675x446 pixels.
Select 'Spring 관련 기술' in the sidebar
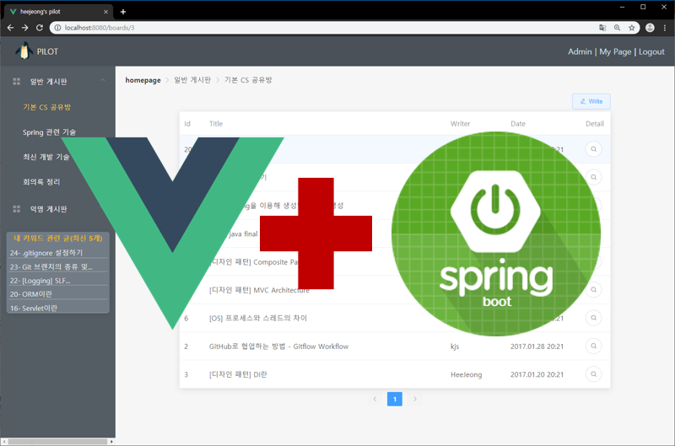pyautogui.click(x=49, y=132)
